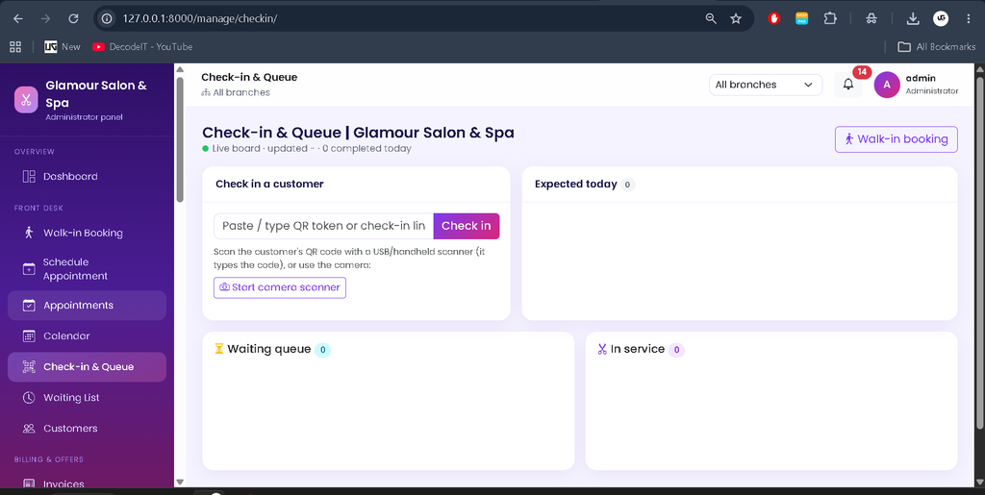Click the Appointments calendar-check icon
The height and width of the screenshot is (495, 985).
29,306
